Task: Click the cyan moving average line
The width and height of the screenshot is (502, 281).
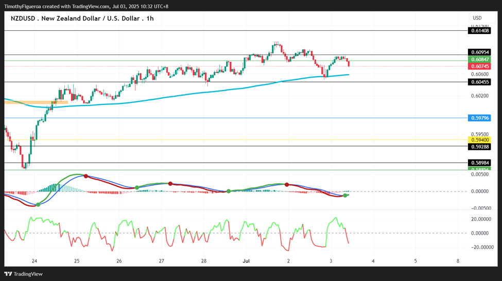Action: point(192,94)
